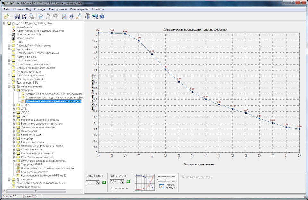Viewport: 308px width, 200px height.
Task: Click the upper slider above 'Интерполяция'
Action: (166, 175)
